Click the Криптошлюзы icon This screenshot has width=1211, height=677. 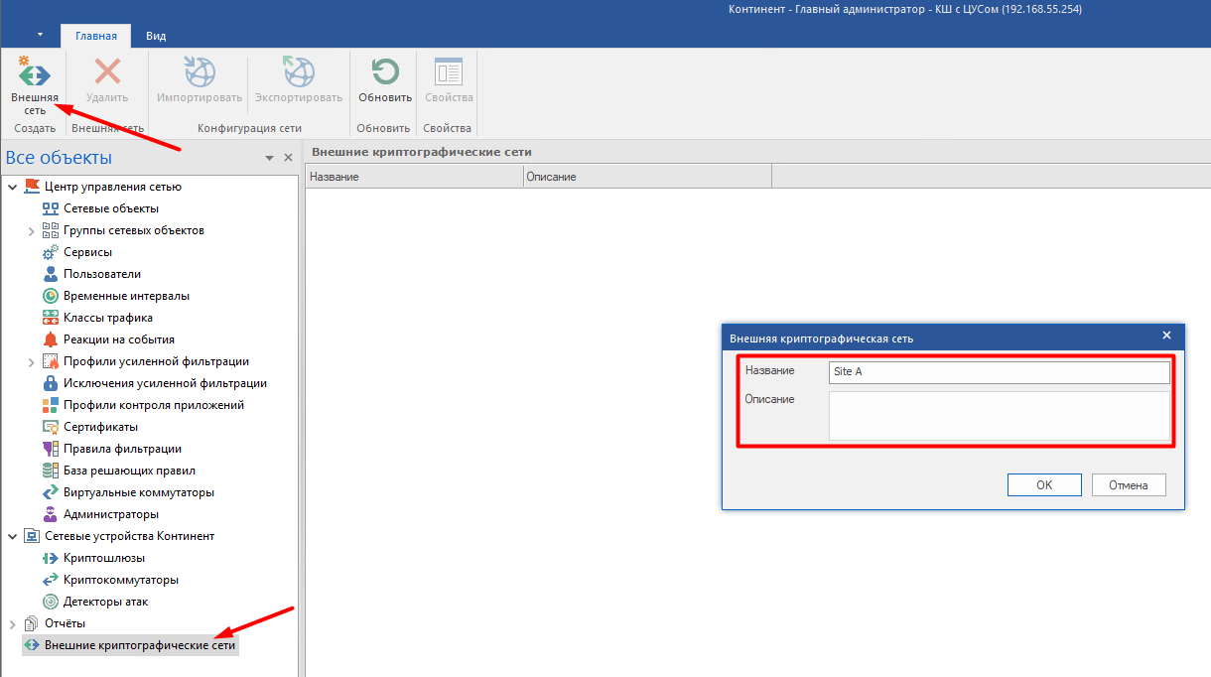[51, 558]
